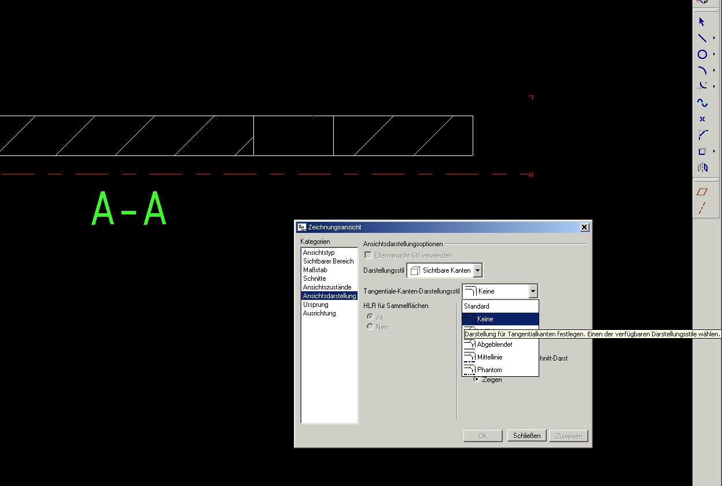The height and width of the screenshot is (486, 722).
Task: Select the Chamfer corner tool
Action: pos(702,135)
